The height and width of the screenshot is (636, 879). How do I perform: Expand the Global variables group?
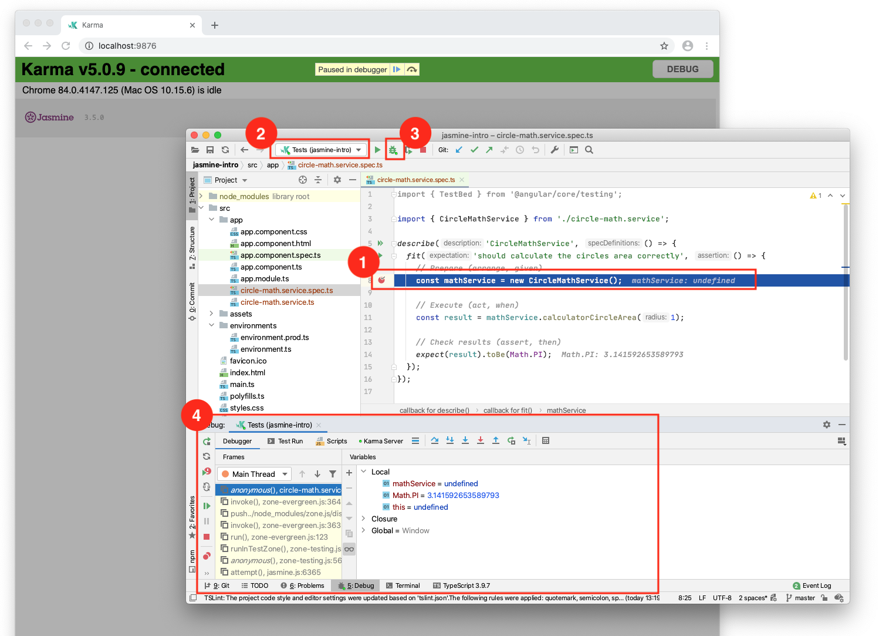(x=364, y=530)
